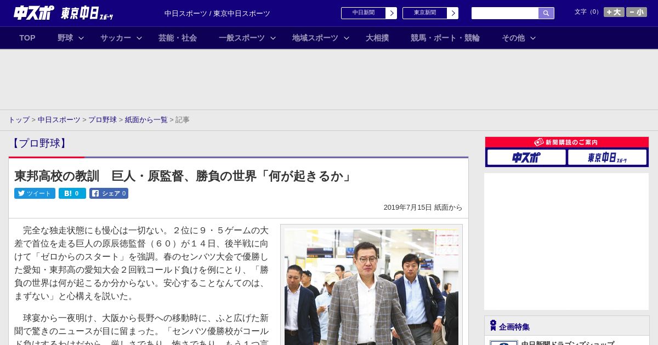Open the article photo of 原監督
658x345 pixels.
(x=371, y=287)
